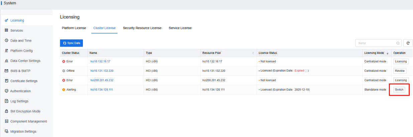
Task: Click the System title at top
Action: 10,3
